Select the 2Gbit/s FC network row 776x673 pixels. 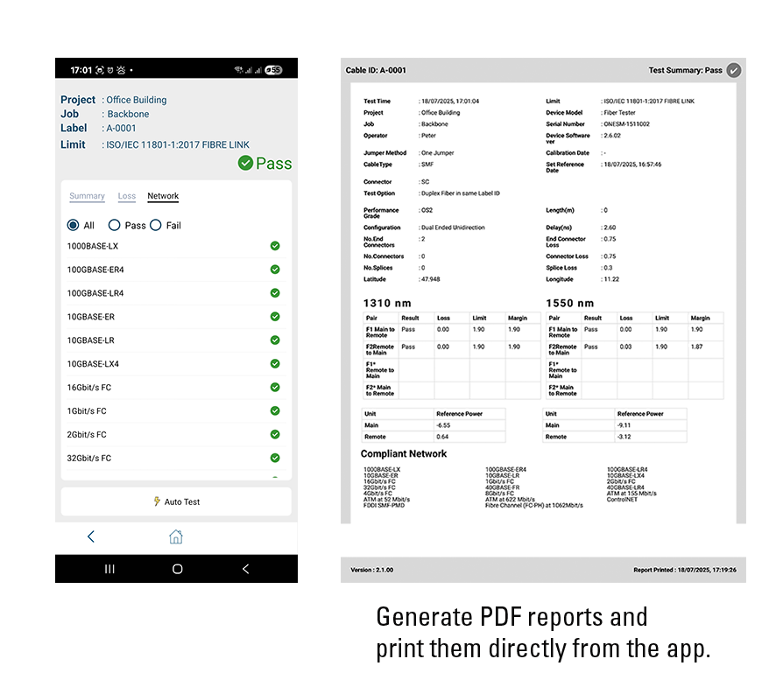(x=176, y=434)
